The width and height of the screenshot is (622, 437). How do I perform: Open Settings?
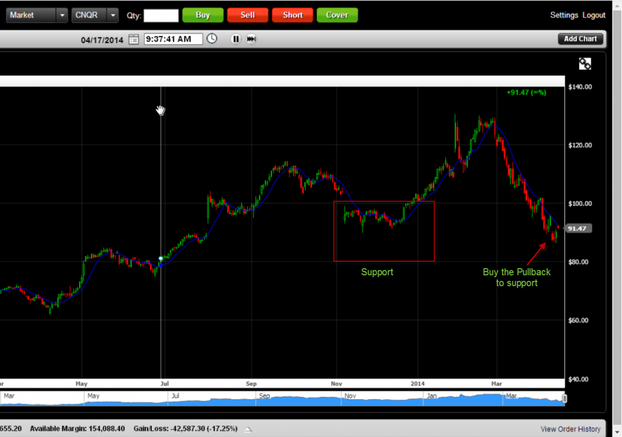(x=564, y=15)
